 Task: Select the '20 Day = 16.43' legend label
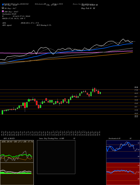pyautogui.click(x=11, y=5)
